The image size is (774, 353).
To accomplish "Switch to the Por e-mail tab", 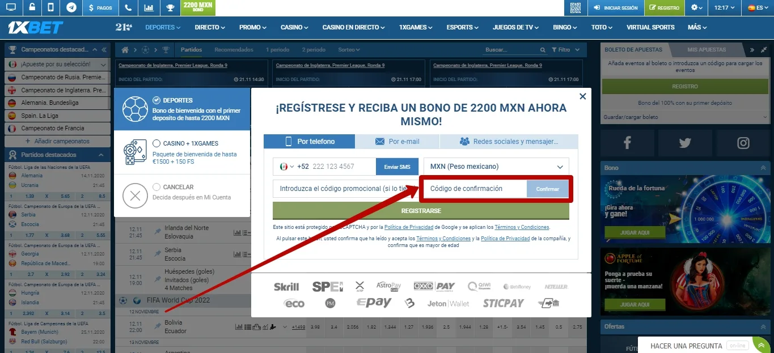I will [x=397, y=142].
